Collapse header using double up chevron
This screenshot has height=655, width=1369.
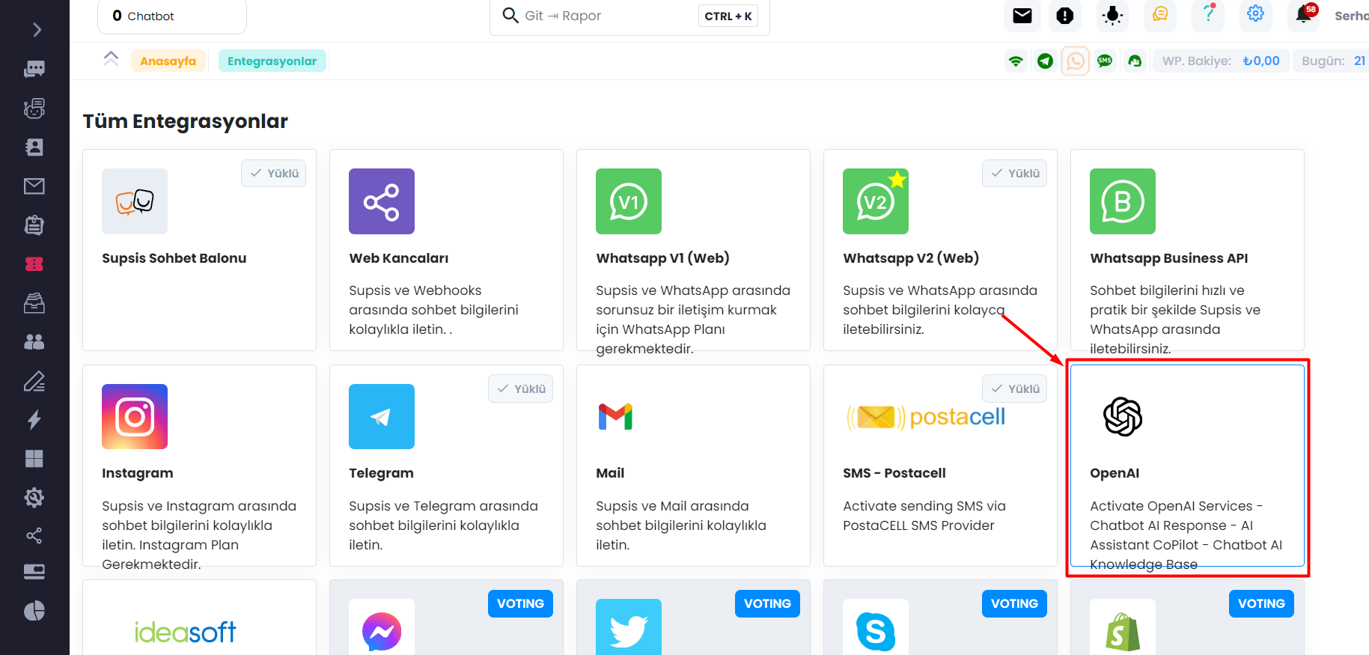coord(111,59)
